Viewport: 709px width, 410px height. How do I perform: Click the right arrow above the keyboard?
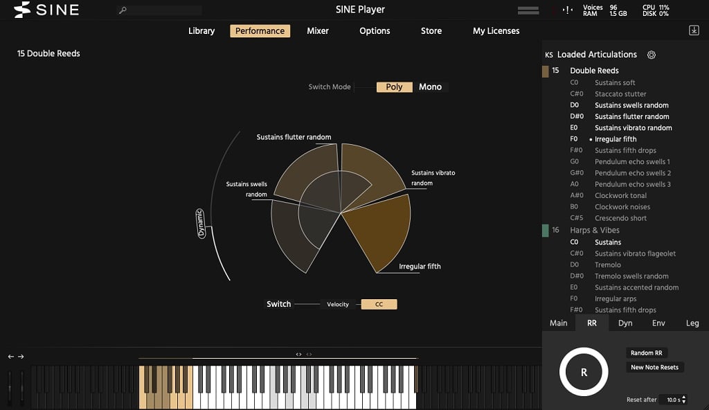pyautogui.click(x=21, y=357)
